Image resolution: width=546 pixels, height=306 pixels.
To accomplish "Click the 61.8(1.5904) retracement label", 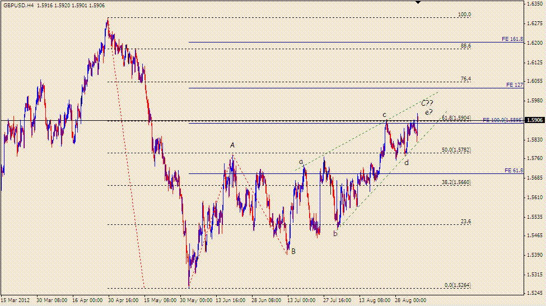I will pyautogui.click(x=456, y=118).
